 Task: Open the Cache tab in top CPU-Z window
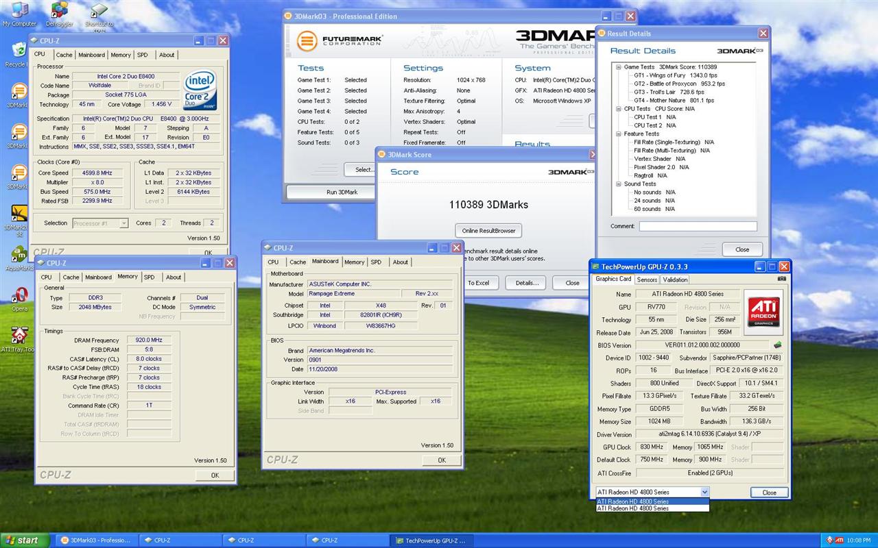pyautogui.click(x=64, y=55)
